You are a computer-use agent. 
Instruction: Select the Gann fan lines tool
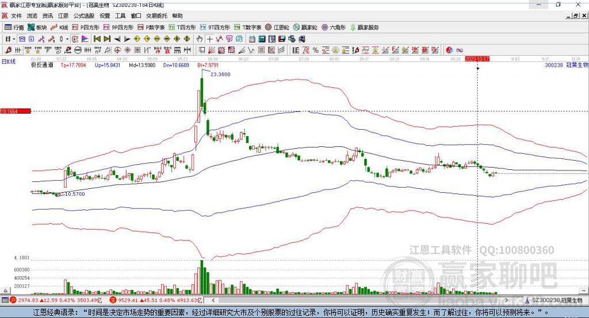tap(211, 50)
